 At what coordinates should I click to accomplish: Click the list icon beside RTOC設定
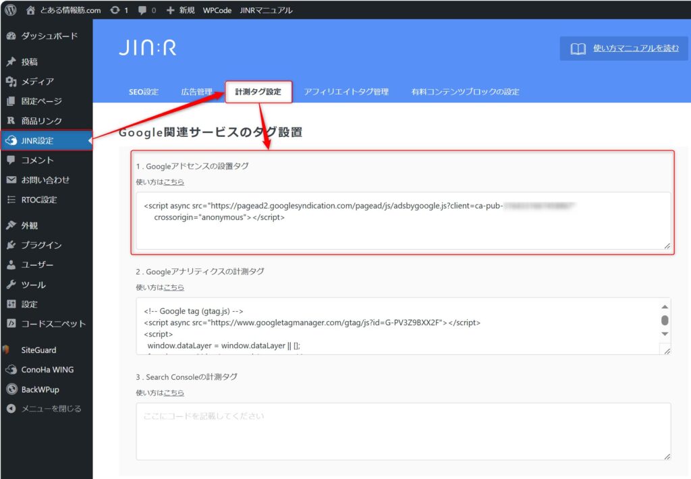(11, 200)
